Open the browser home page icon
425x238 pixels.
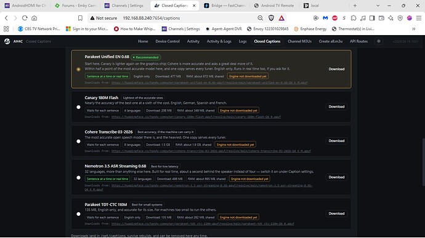[34, 18]
